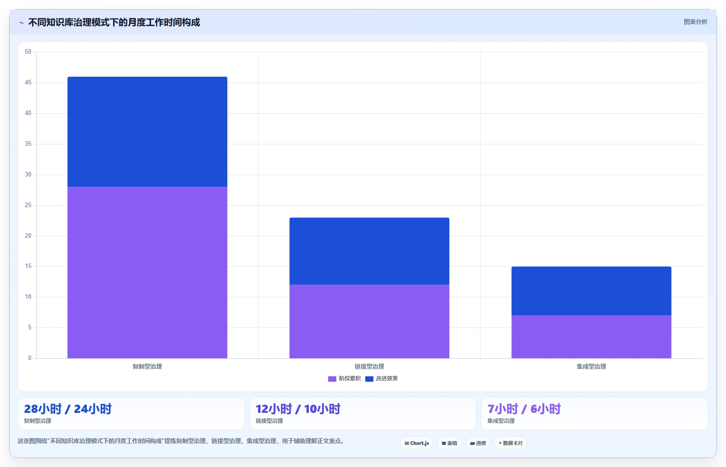Click the y-axis value 25
This screenshot has height=467, width=726.
point(28,205)
